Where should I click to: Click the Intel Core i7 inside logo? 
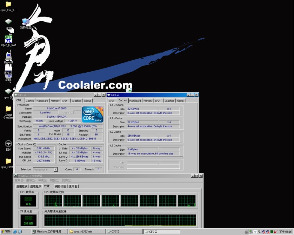93,115
